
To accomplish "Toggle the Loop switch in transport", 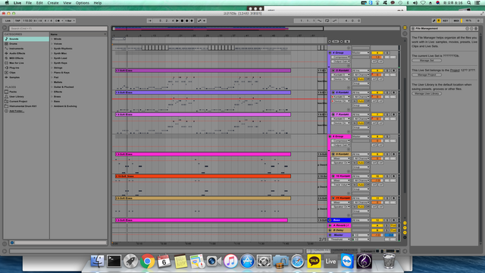I will click(327, 20).
